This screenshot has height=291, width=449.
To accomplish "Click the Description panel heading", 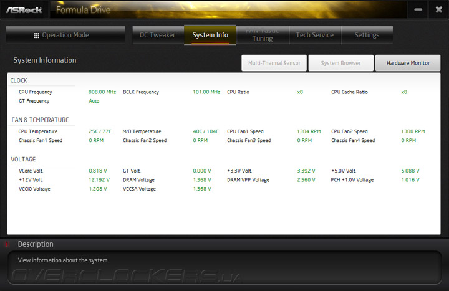I will (36, 244).
